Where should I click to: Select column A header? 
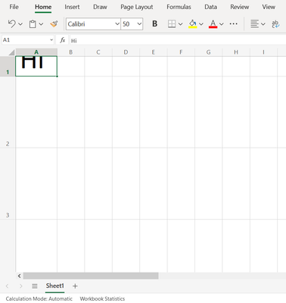click(36, 52)
